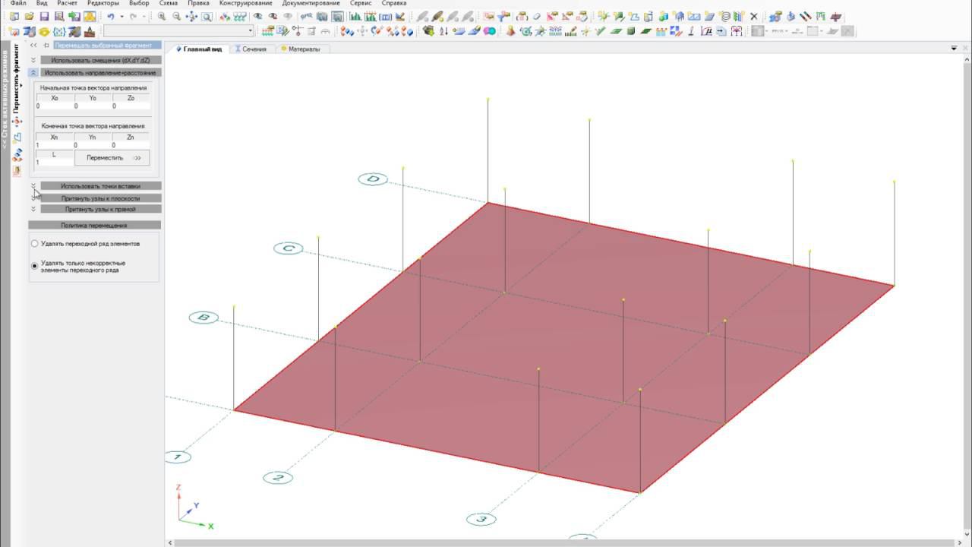
Task: Save the project with the floppy disk icon
Action: point(44,16)
